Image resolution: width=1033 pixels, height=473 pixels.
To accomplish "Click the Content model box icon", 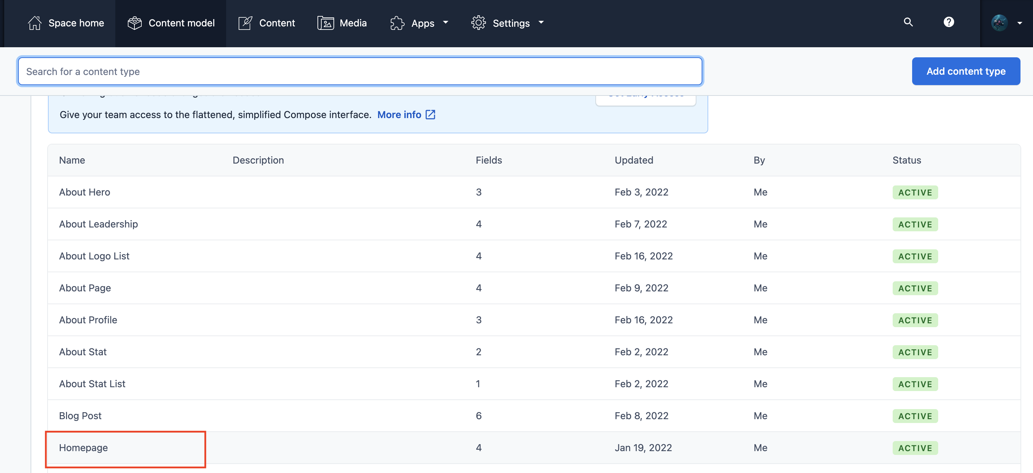I will click(x=135, y=23).
